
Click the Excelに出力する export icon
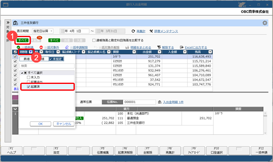(182, 47)
